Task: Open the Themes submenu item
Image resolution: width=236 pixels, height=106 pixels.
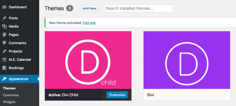Action: coord(9,88)
